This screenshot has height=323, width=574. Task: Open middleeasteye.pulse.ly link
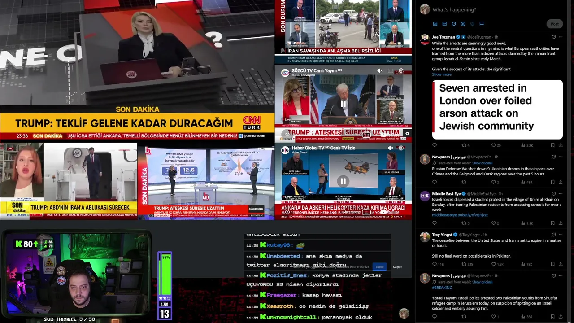(460, 215)
